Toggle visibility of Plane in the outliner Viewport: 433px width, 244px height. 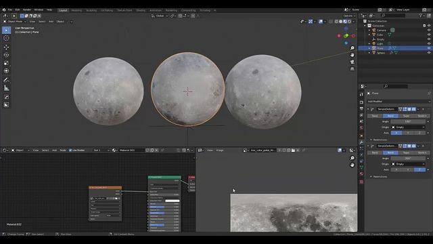(x=429, y=48)
